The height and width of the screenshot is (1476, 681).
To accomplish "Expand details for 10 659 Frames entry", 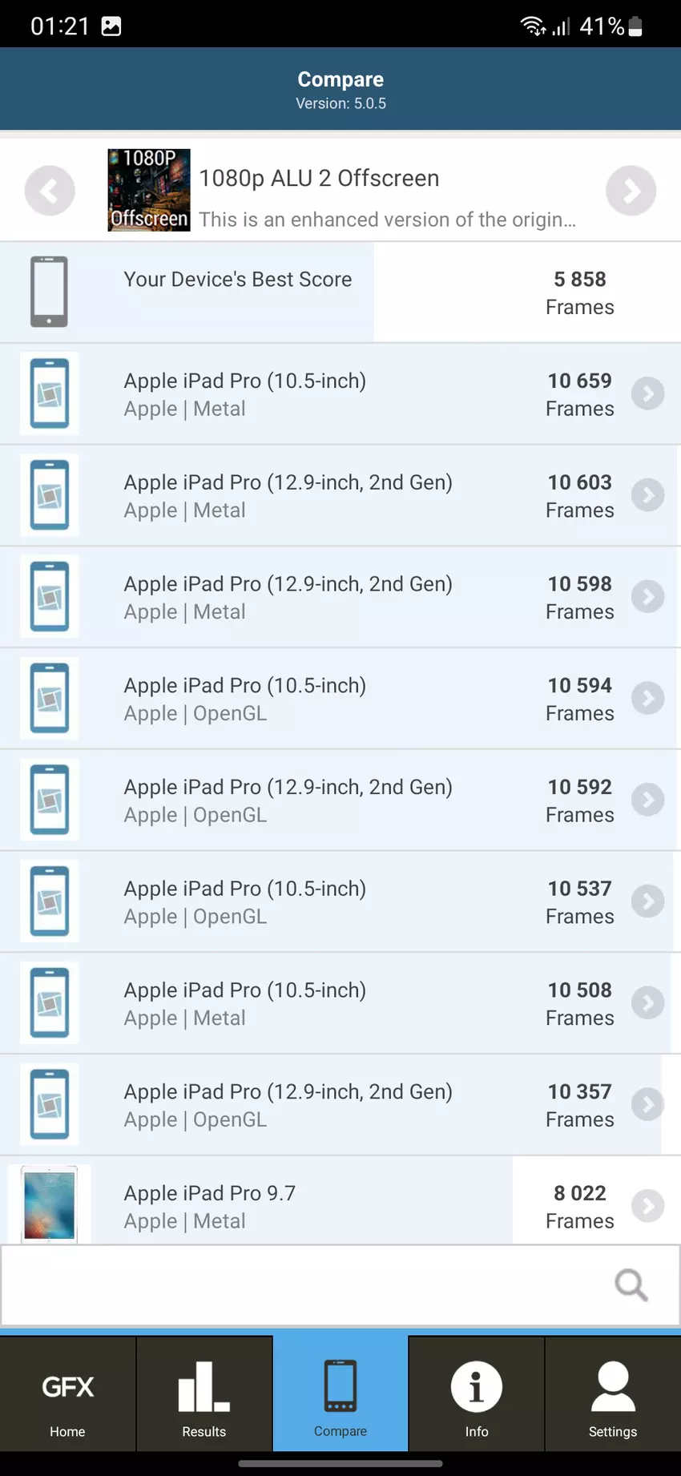I will point(647,393).
